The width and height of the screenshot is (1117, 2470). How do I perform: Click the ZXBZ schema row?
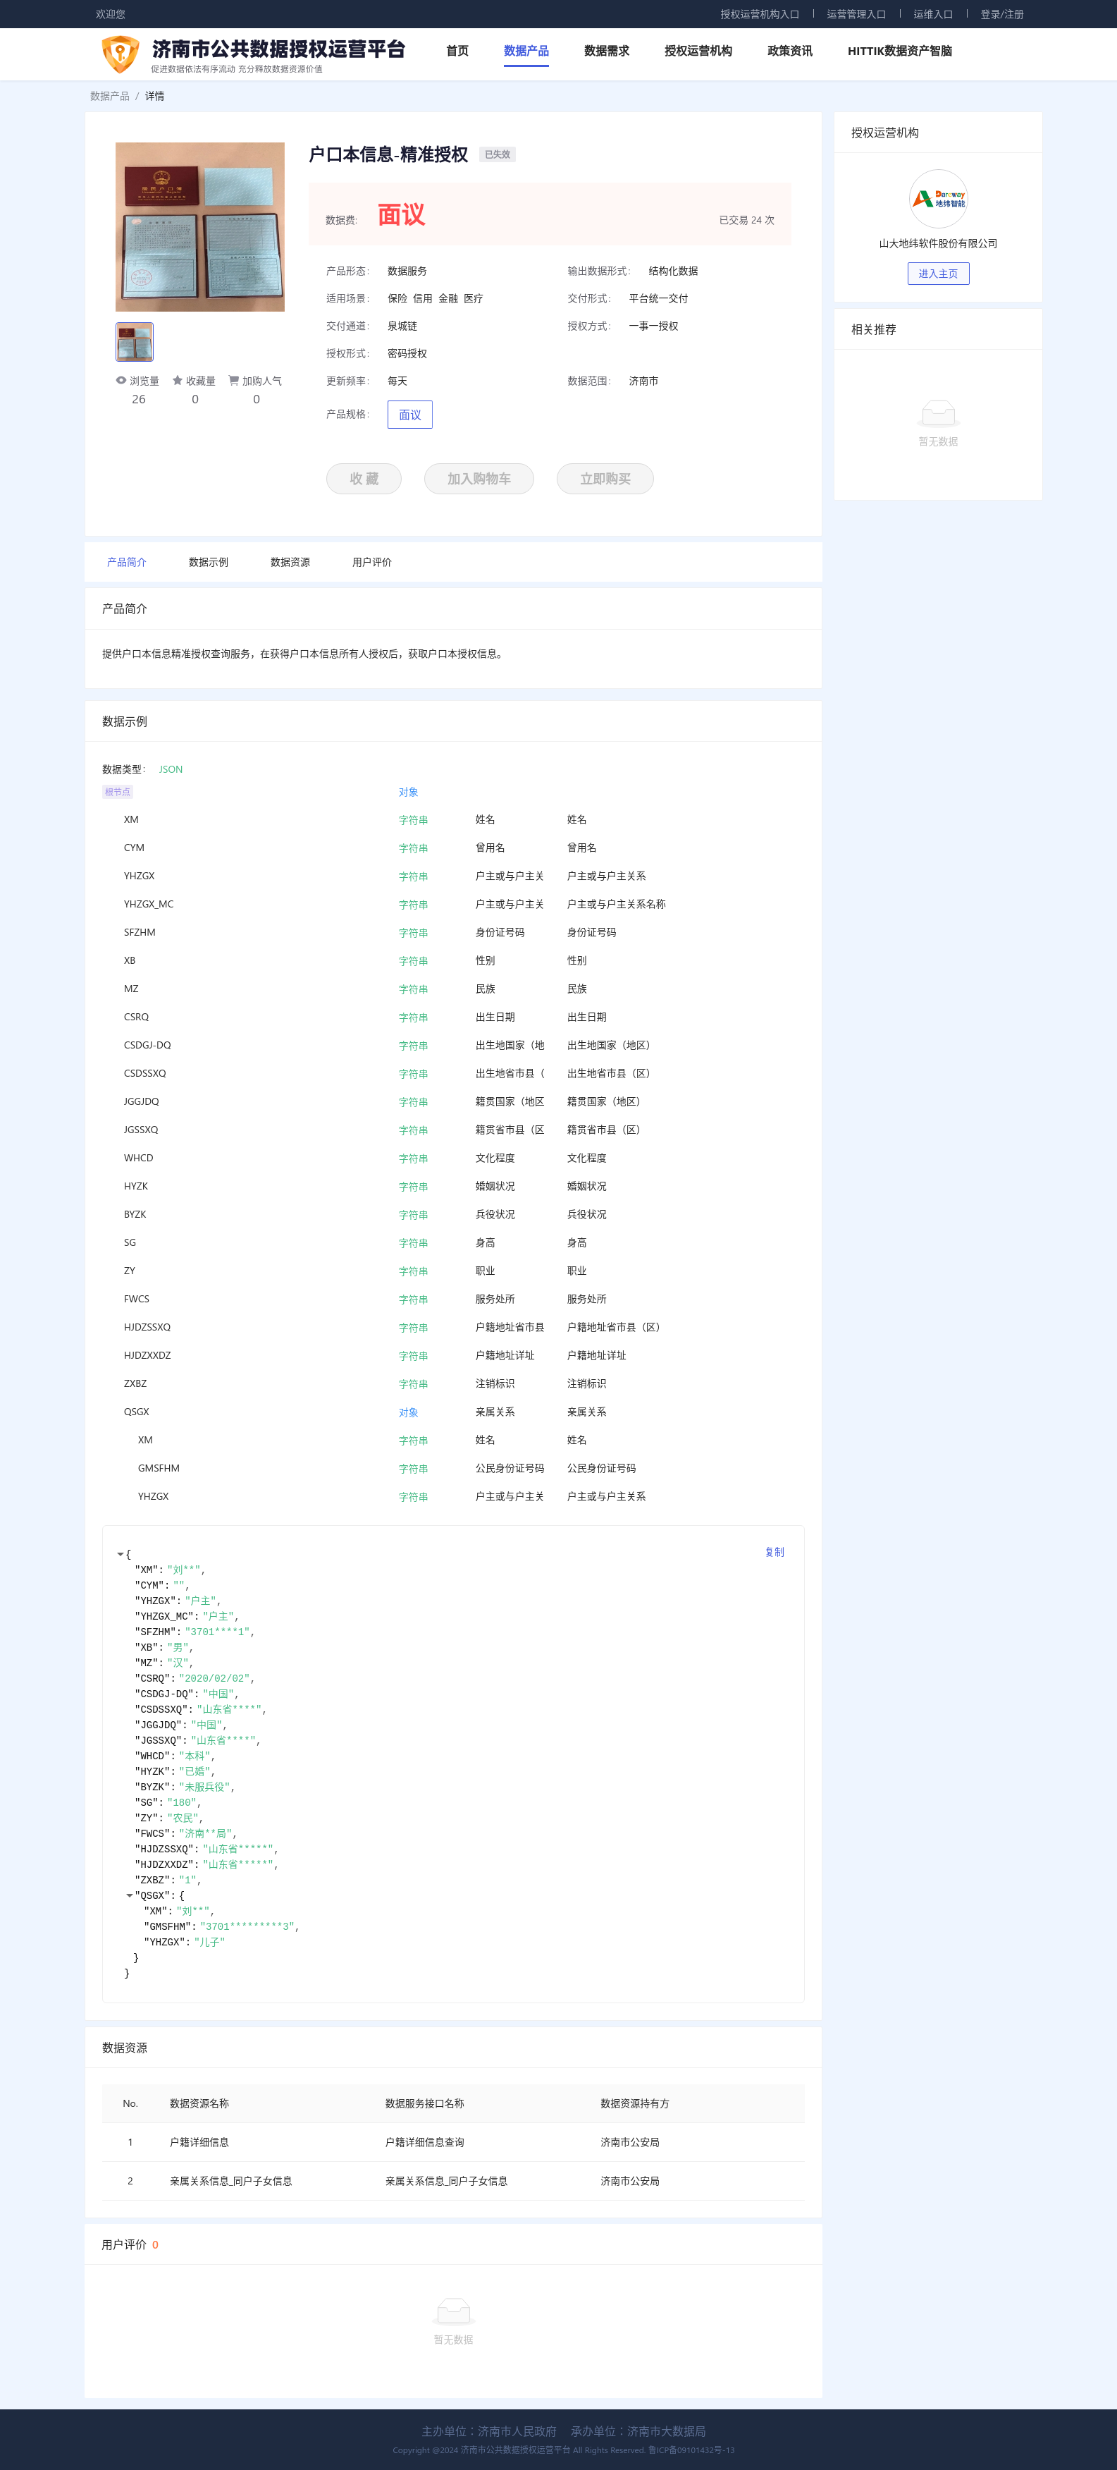[x=453, y=1383]
